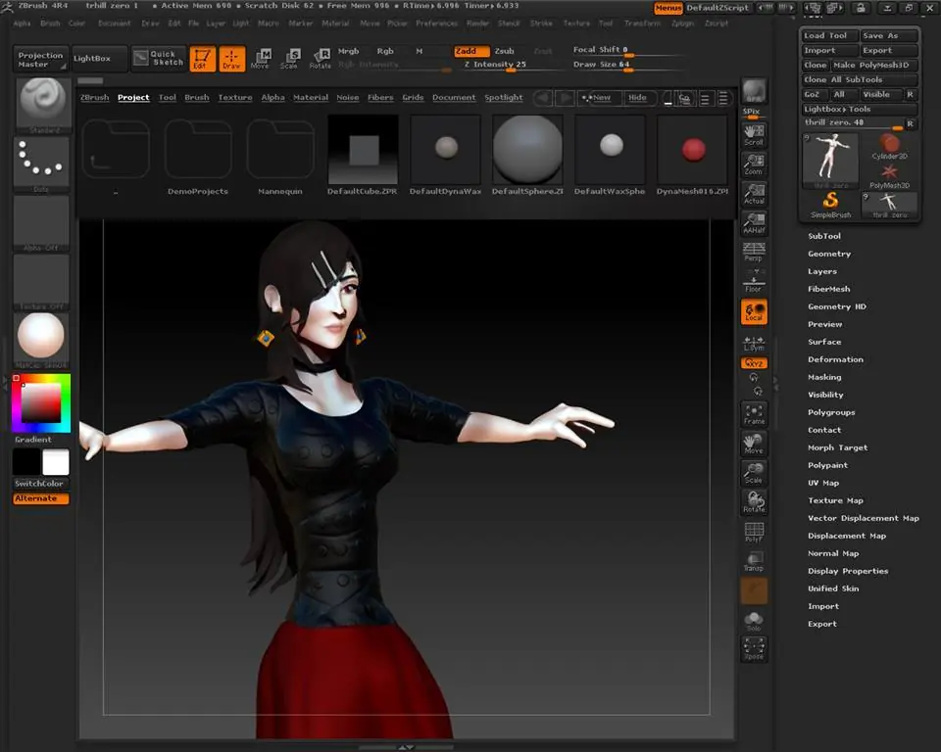This screenshot has height=752, width=941.
Task: Toggle PolyF polyframe display
Action: pos(754,532)
